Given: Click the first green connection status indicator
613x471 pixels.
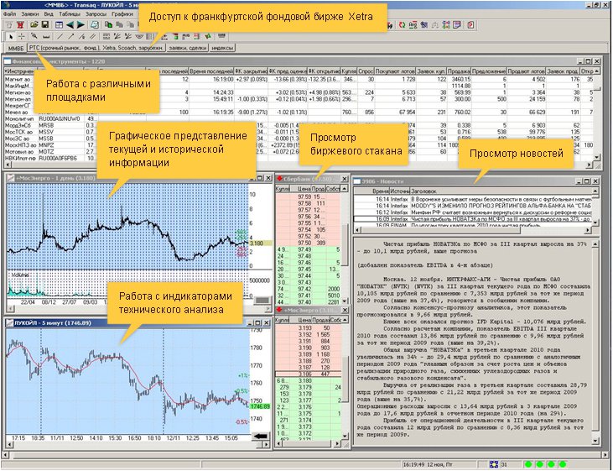Looking at the screenshot, I should click(x=528, y=464).
